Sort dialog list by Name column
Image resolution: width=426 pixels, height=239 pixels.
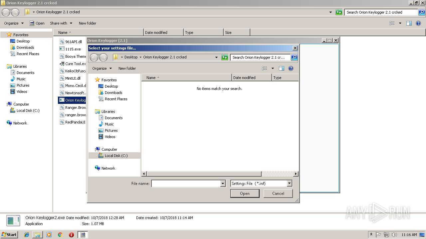[186, 78]
